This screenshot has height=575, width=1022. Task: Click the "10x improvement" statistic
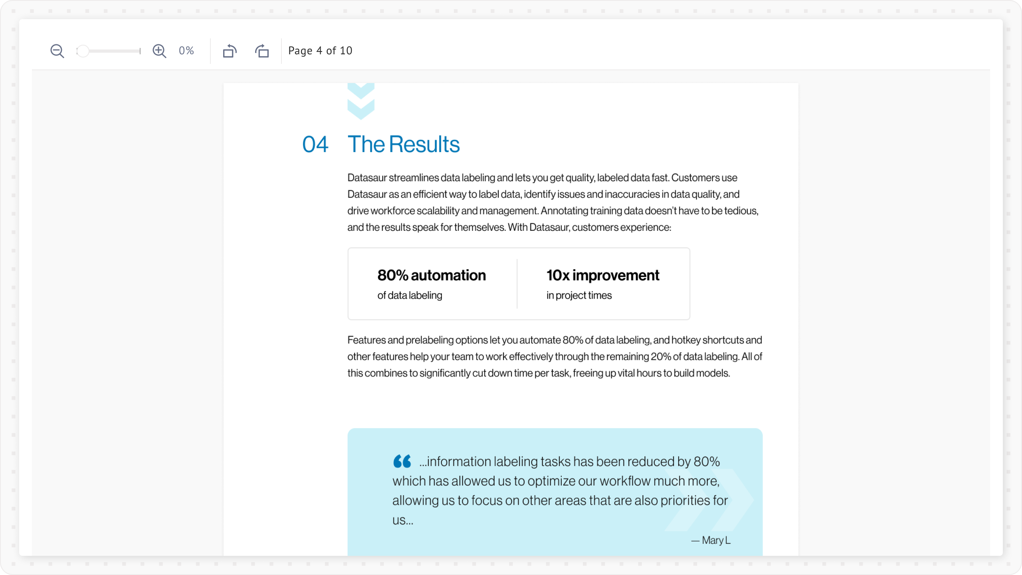click(603, 275)
